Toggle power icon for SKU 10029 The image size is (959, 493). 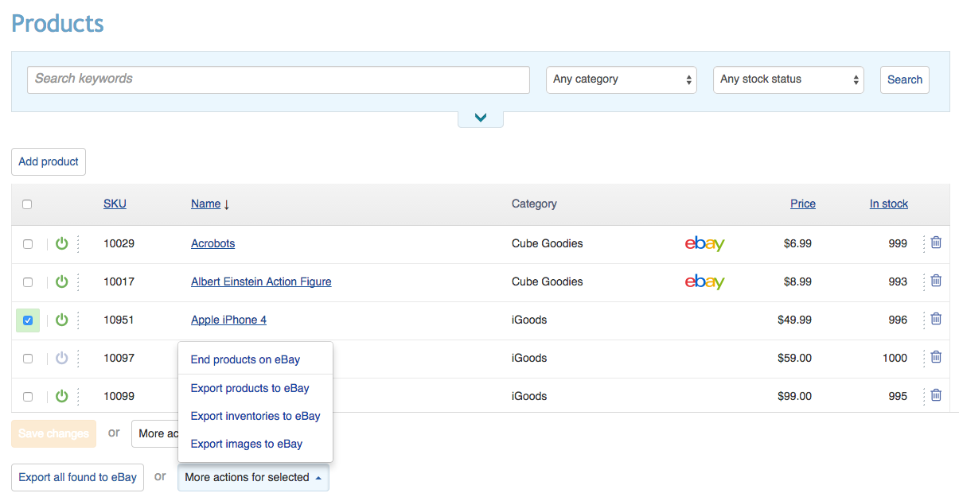point(62,243)
